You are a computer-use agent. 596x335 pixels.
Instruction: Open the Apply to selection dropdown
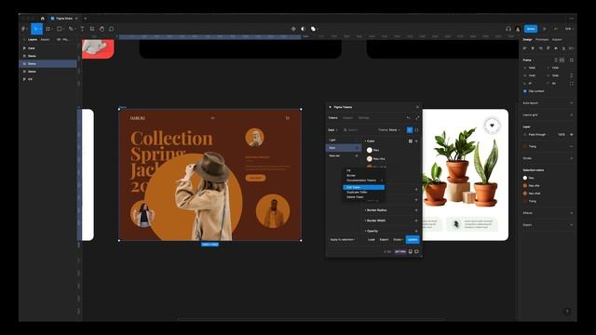[343, 240]
